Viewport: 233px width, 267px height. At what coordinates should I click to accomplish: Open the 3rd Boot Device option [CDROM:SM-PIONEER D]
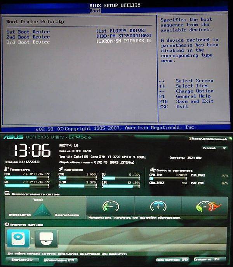(124, 41)
